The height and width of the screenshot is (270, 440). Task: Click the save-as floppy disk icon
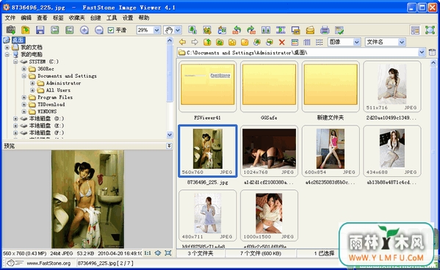[40, 30]
